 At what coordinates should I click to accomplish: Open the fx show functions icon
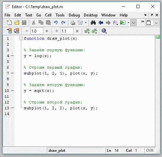pyautogui.click(x=115, y=23)
